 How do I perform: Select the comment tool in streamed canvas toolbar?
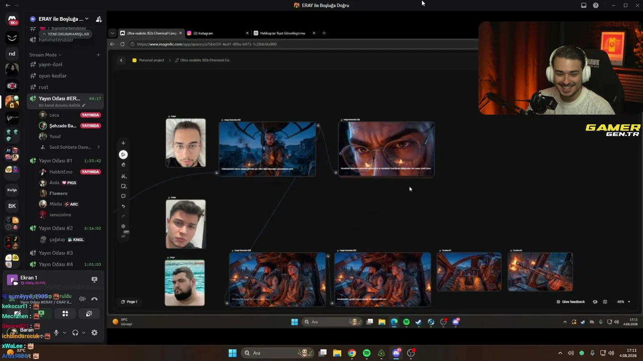click(x=123, y=196)
